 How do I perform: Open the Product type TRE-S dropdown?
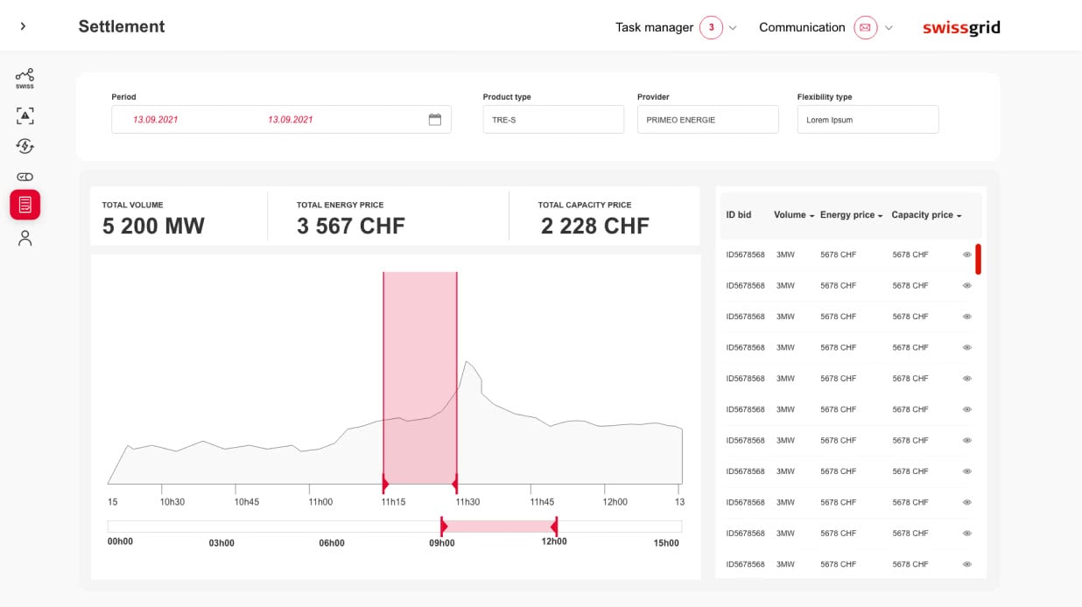click(553, 120)
